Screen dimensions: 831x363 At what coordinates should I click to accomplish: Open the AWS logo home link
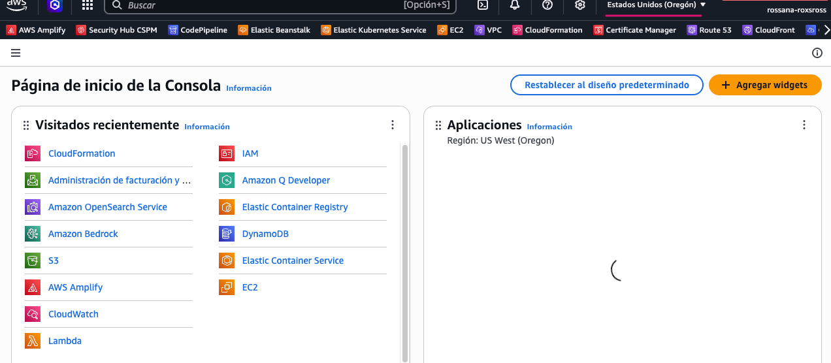[16, 5]
